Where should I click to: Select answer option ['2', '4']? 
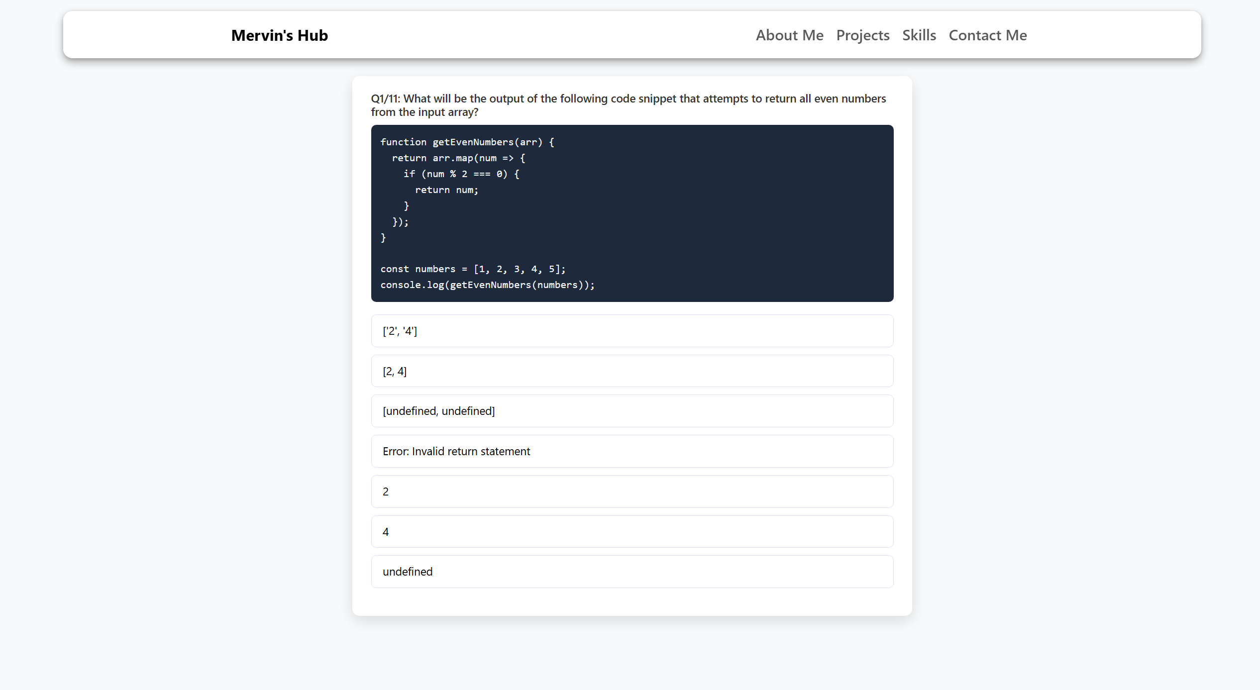(631, 331)
